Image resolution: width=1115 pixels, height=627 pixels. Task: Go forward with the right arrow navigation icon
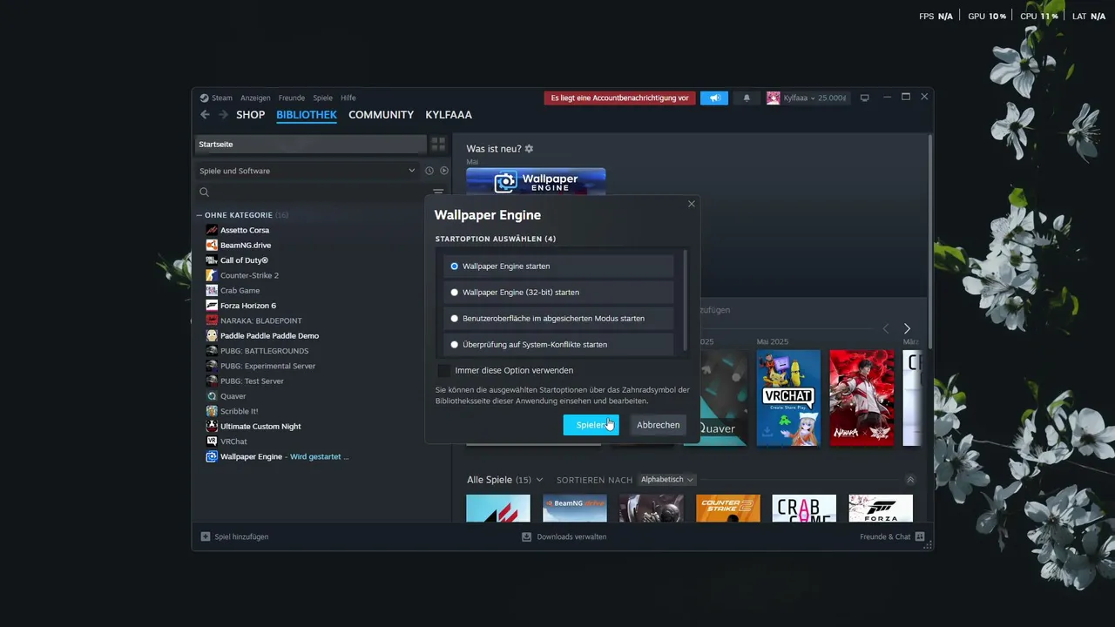(224, 115)
